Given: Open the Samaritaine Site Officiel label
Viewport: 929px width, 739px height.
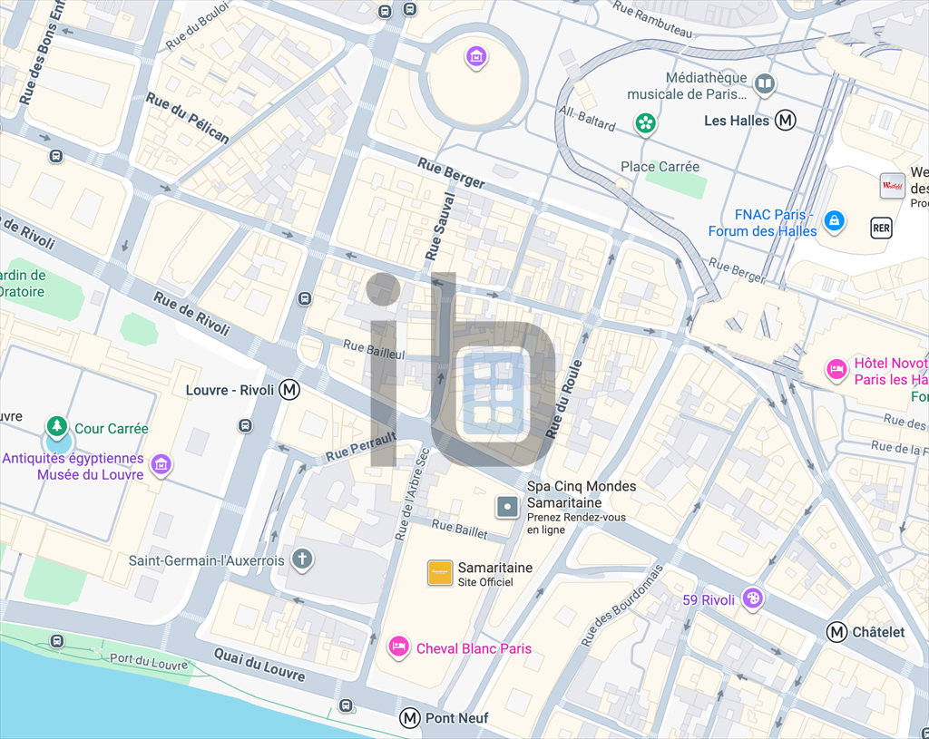Looking at the screenshot, I should (494, 574).
